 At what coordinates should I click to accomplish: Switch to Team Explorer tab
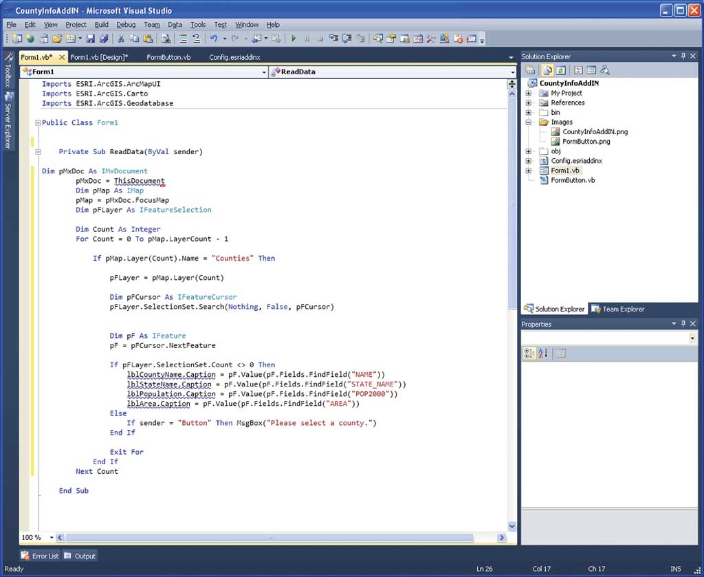(x=617, y=309)
